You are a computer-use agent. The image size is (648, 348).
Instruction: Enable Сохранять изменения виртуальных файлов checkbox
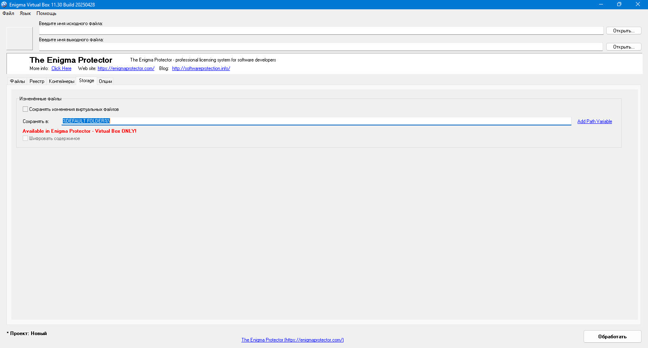click(26, 109)
